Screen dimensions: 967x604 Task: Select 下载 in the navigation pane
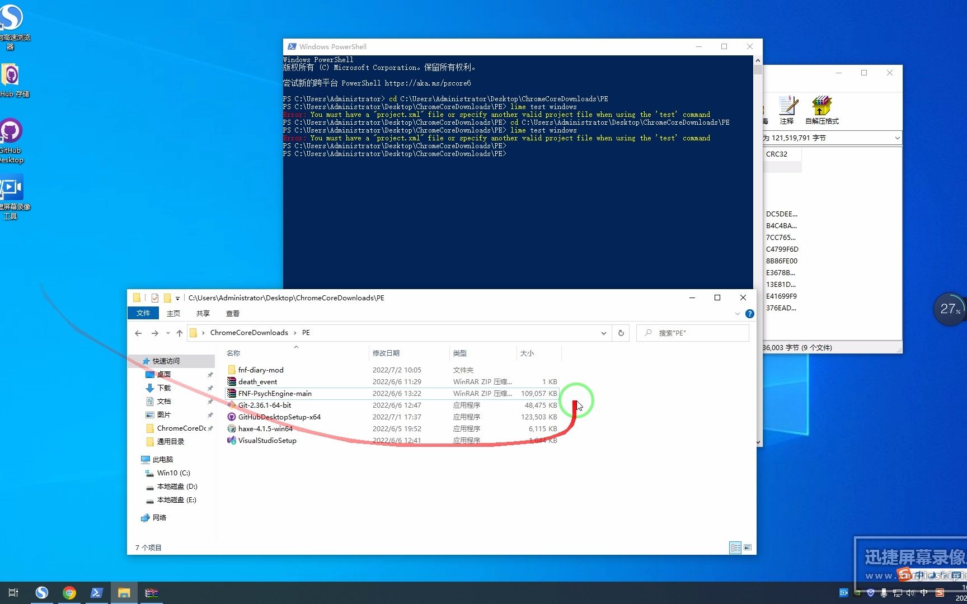164,388
